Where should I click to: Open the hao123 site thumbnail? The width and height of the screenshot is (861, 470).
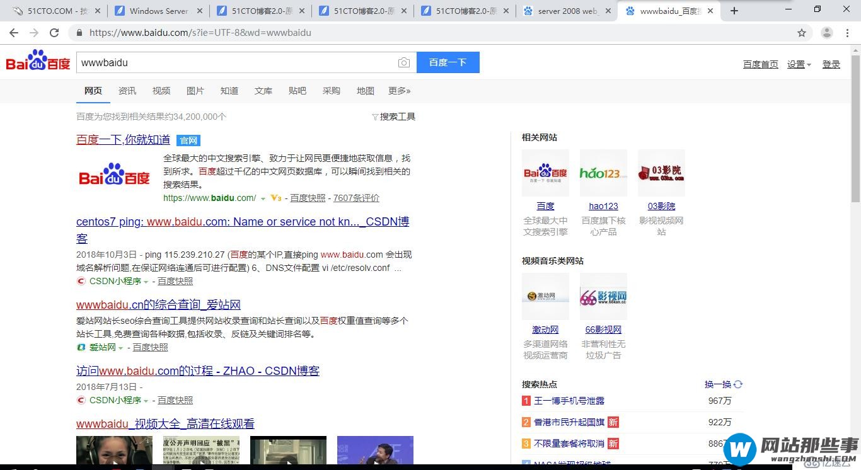tap(603, 173)
